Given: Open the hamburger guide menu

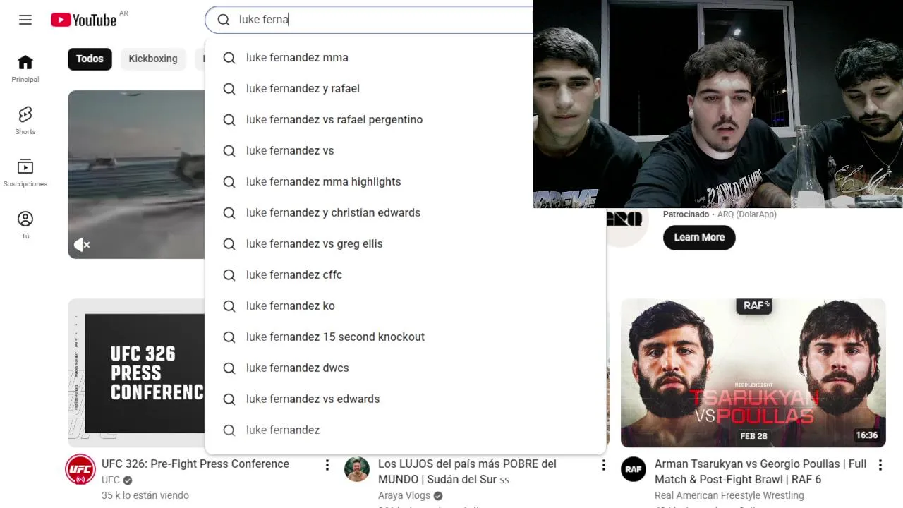Looking at the screenshot, I should pos(25,20).
